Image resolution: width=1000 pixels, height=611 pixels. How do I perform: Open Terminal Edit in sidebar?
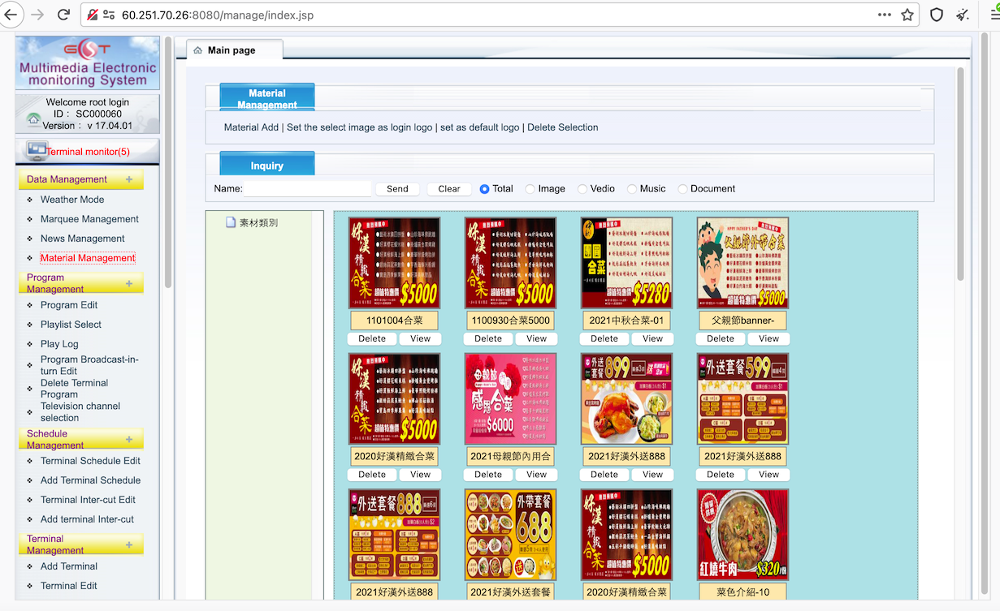[69, 586]
